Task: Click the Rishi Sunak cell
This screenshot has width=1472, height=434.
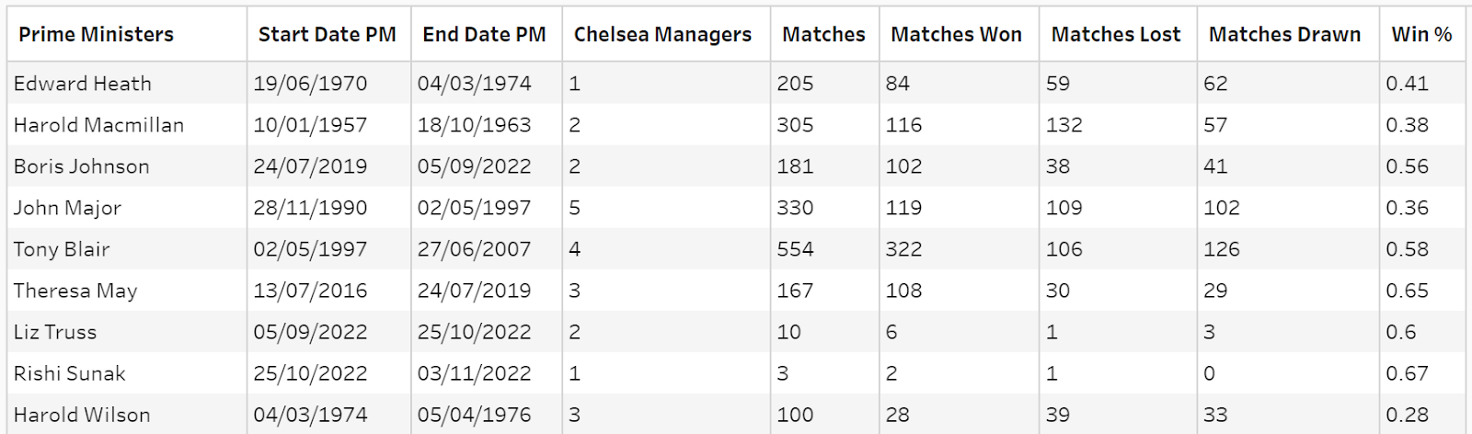Action: pyautogui.click(x=70, y=373)
